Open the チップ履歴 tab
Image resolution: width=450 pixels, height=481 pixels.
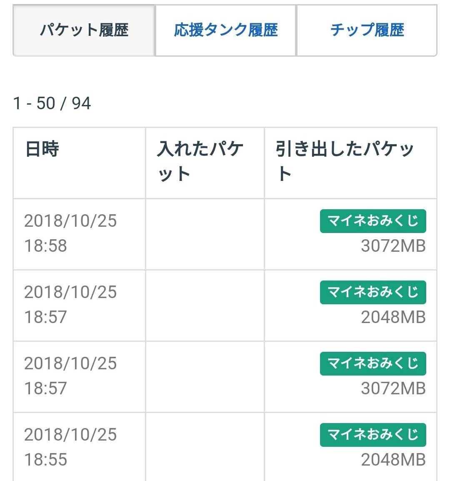(x=367, y=30)
